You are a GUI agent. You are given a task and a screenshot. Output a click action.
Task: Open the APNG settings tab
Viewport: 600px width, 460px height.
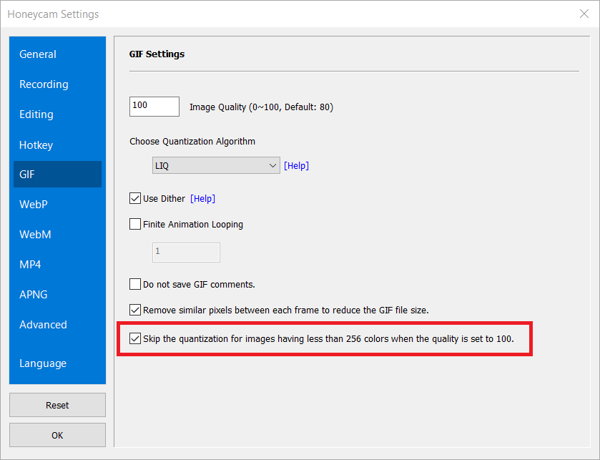coord(34,295)
